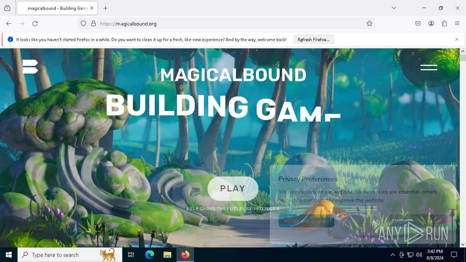Select the magicalbound - Building Game tab
The height and width of the screenshot is (262, 466).
(x=57, y=8)
